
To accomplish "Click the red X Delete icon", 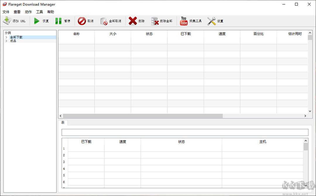I will pos(133,21).
